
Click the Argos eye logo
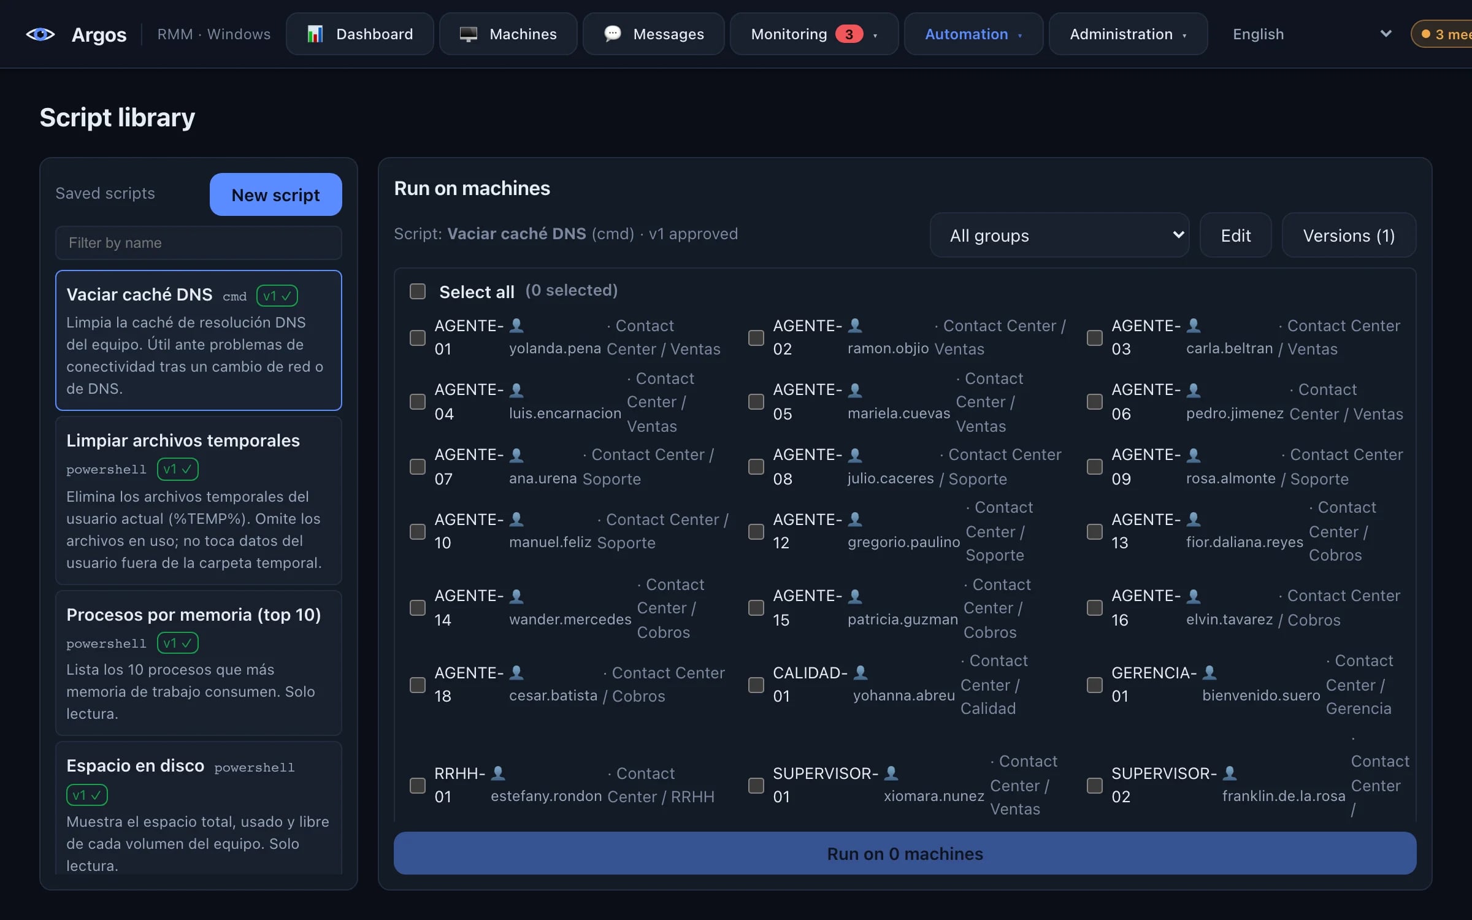(x=40, y=34)
